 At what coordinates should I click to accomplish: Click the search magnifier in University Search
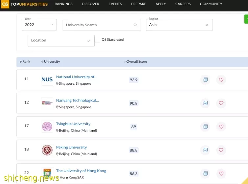135,25
